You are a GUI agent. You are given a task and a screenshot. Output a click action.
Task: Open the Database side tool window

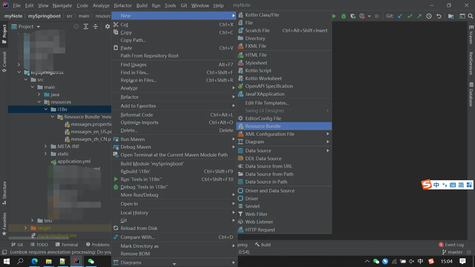(471, 94)
